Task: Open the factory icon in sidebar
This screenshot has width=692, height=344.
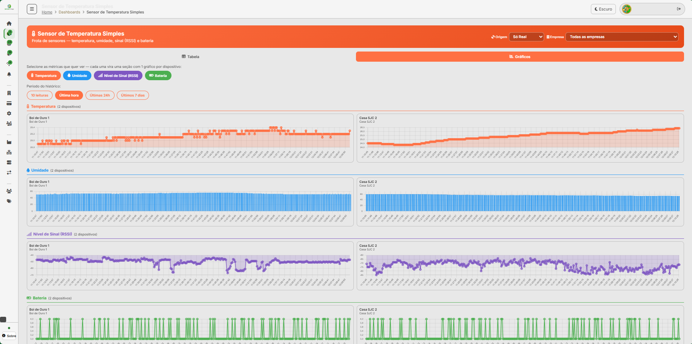Action: tap(9, 142)
